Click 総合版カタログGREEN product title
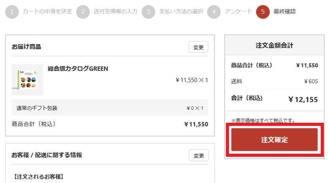Viewport: 329px width, 183px height. (x=78, y=68)
